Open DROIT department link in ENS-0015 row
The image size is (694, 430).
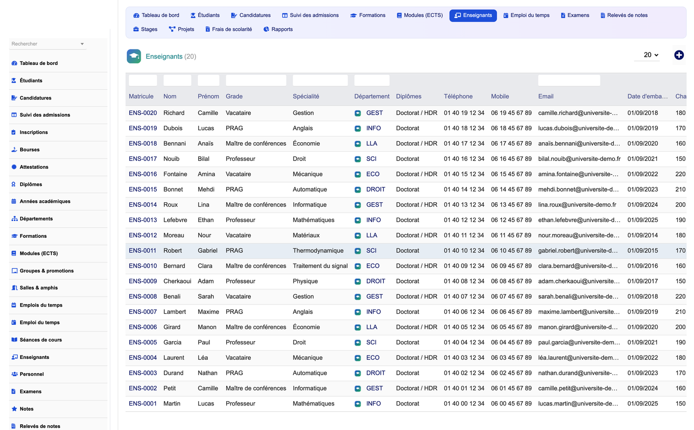[376, 189]
